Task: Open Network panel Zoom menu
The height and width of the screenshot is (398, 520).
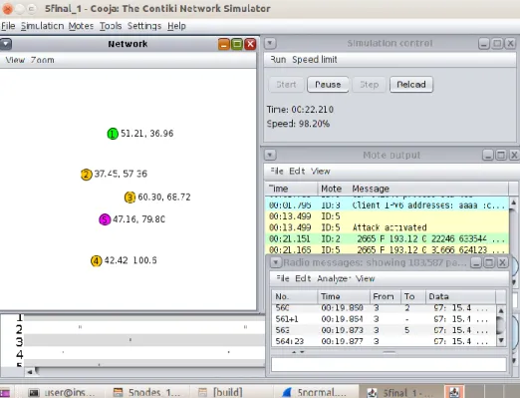Action: 42,60
